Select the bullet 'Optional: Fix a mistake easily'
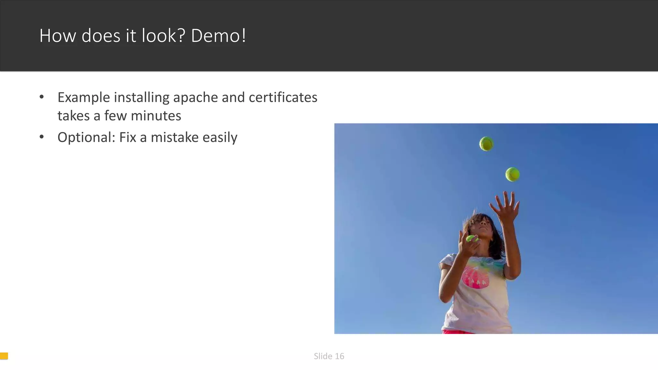Image resolution: width=658 pixels, height=370 pixels. (x=147, y=137)
